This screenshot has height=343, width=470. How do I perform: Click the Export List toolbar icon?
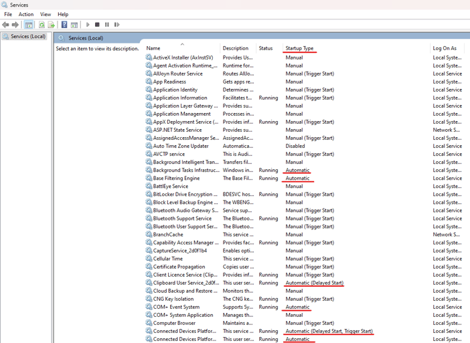click(x=52, y=25)
